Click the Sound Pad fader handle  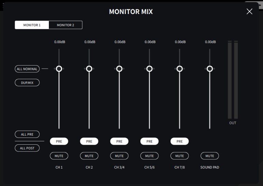coord(210,69)
